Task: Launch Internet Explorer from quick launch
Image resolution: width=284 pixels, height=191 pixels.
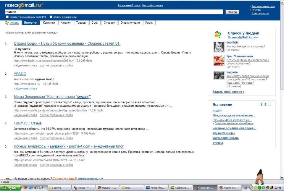Action: (31, 187)
